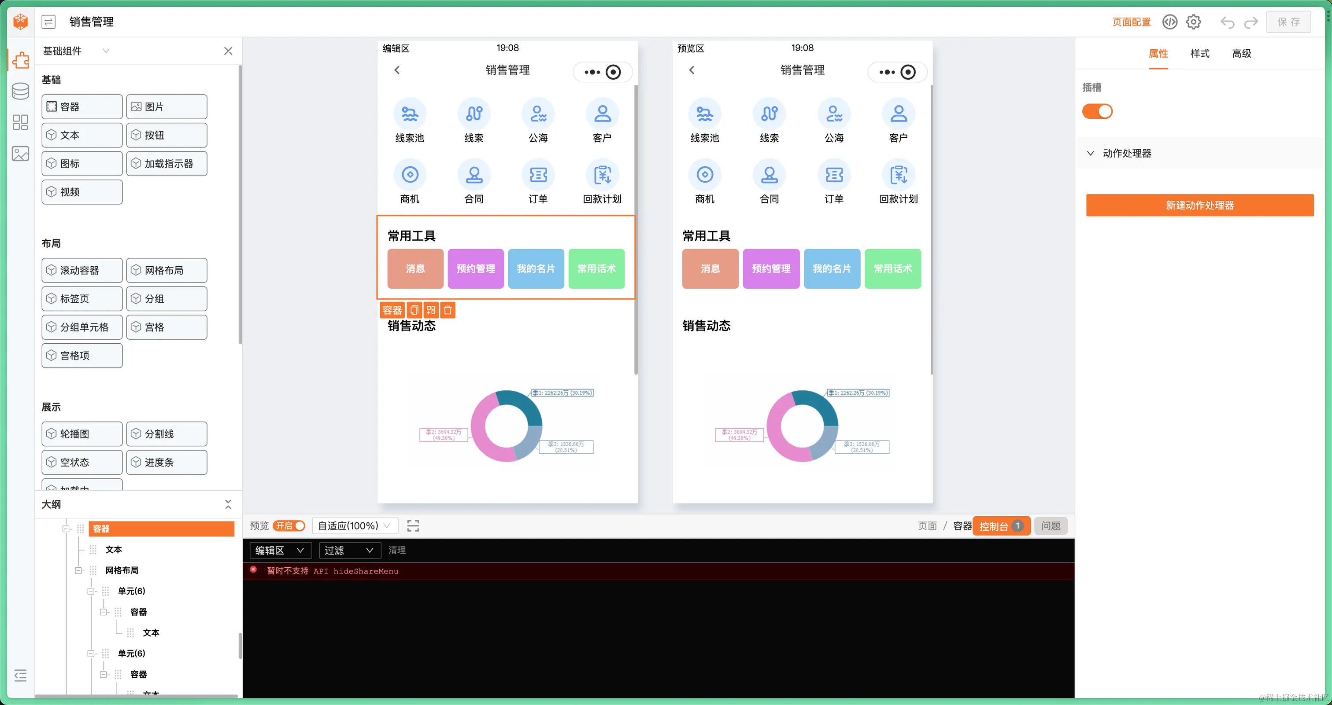Select the 轮播图 display component
The height and width of the screenshot is (705, 1332).
coord(81,434)
